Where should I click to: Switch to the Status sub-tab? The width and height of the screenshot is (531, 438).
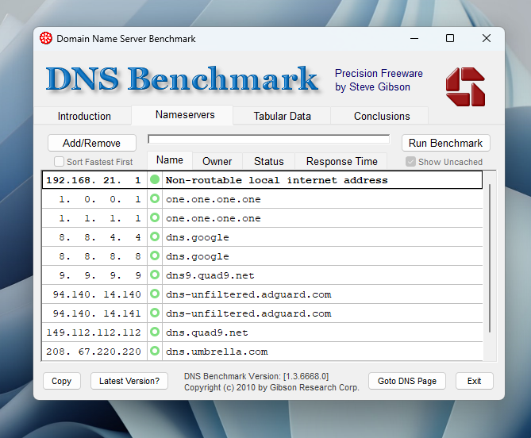[269, 161]
